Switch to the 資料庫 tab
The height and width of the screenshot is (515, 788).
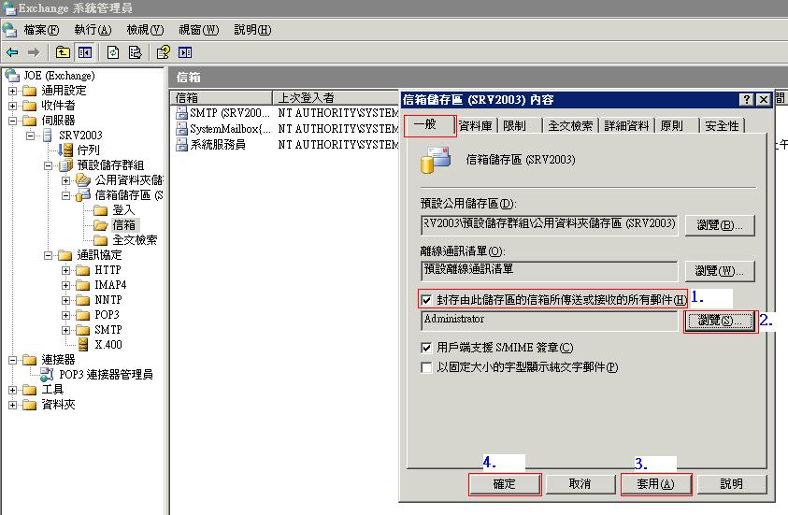point(476,125)
